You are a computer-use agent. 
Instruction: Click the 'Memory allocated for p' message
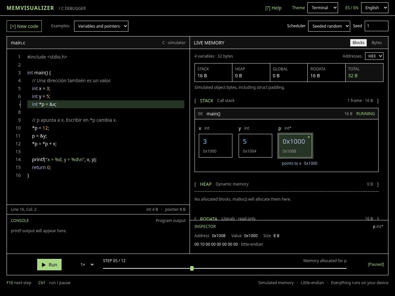(x=325, y=260)
